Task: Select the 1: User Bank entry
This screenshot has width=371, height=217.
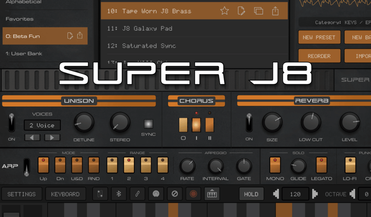Action: pos(45,54)
